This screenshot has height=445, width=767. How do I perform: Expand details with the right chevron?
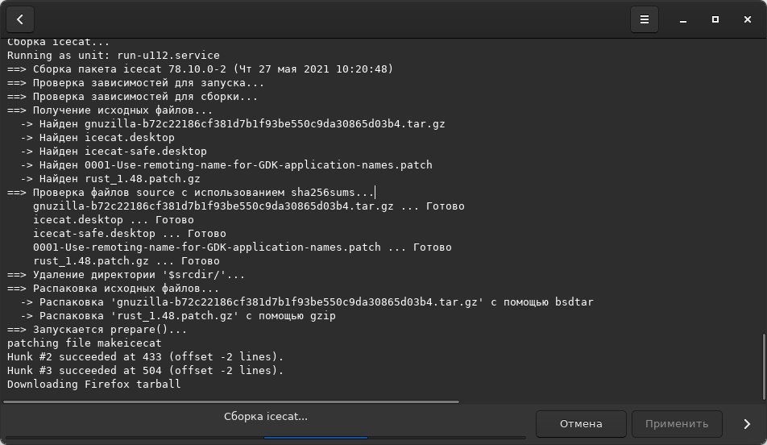pyautogui.click(x=747, y=424)
